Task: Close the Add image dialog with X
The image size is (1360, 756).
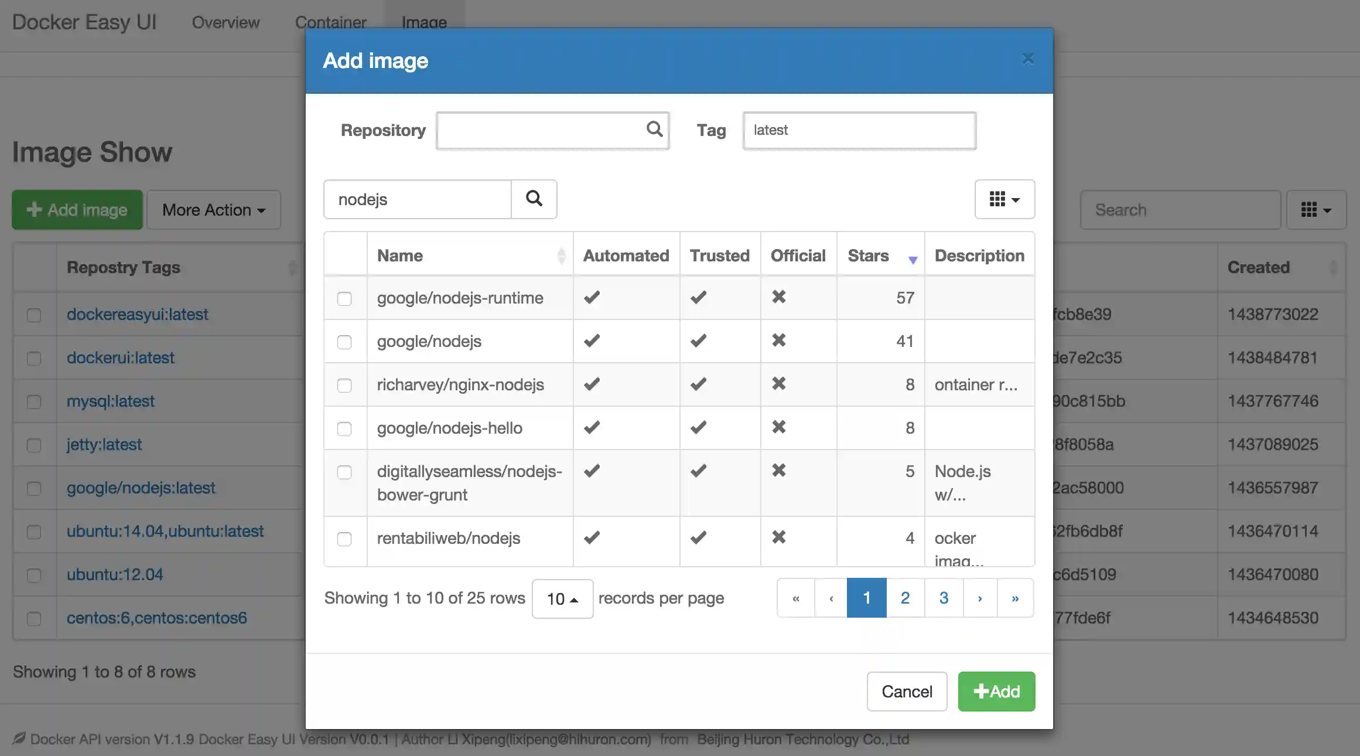Action: (x=1028, y=59)
